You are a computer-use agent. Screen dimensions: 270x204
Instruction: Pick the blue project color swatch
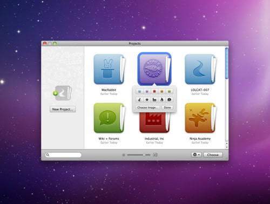(139, 91)
